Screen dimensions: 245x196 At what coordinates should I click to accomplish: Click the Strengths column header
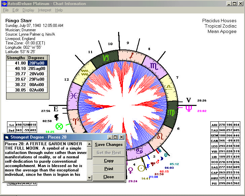coord(17,58)
